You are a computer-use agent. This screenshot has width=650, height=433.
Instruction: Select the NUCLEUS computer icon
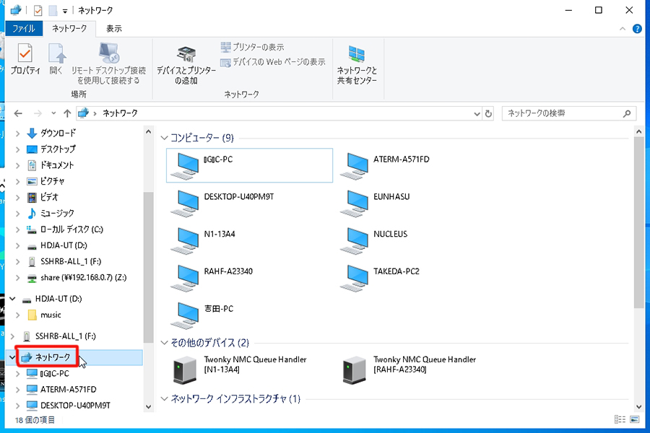click(x=358, y=240)
